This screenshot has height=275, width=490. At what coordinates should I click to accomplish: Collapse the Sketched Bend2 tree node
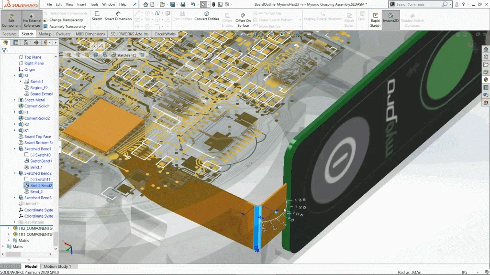tap(15, 173)
